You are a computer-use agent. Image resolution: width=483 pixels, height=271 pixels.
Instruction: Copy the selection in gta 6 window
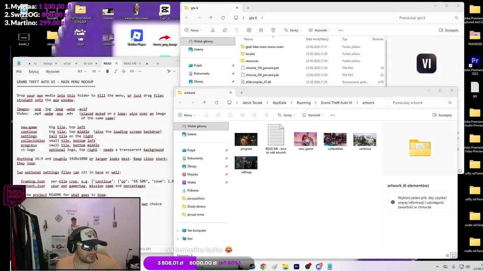(225, 30)
